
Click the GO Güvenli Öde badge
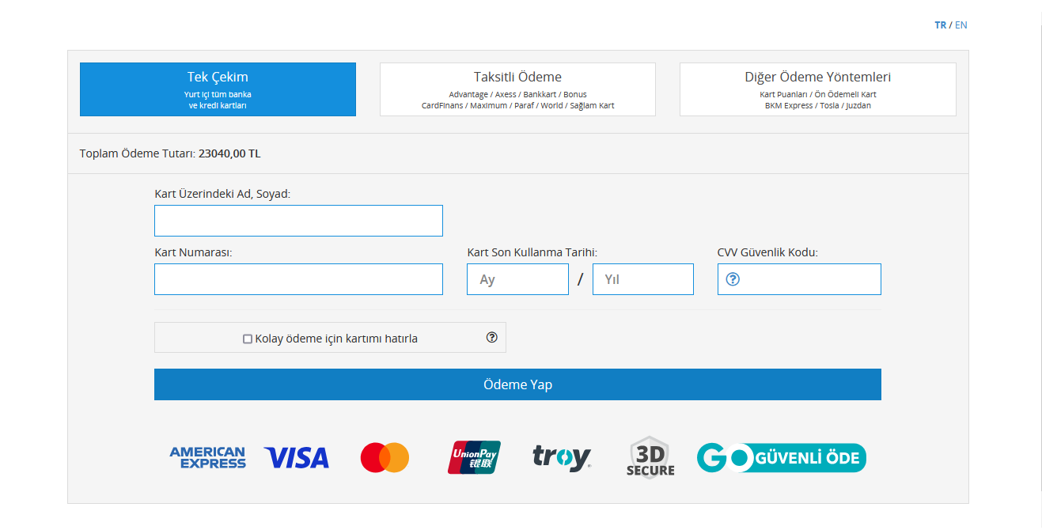pyautogui.click(x=782, y=458)
